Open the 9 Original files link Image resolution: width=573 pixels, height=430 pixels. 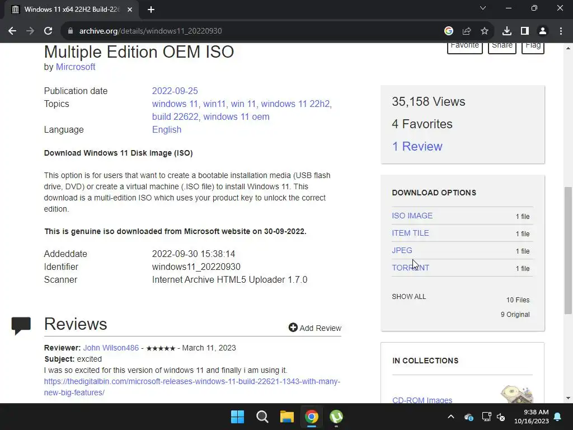pyautogui.click(x=515, y=315)
